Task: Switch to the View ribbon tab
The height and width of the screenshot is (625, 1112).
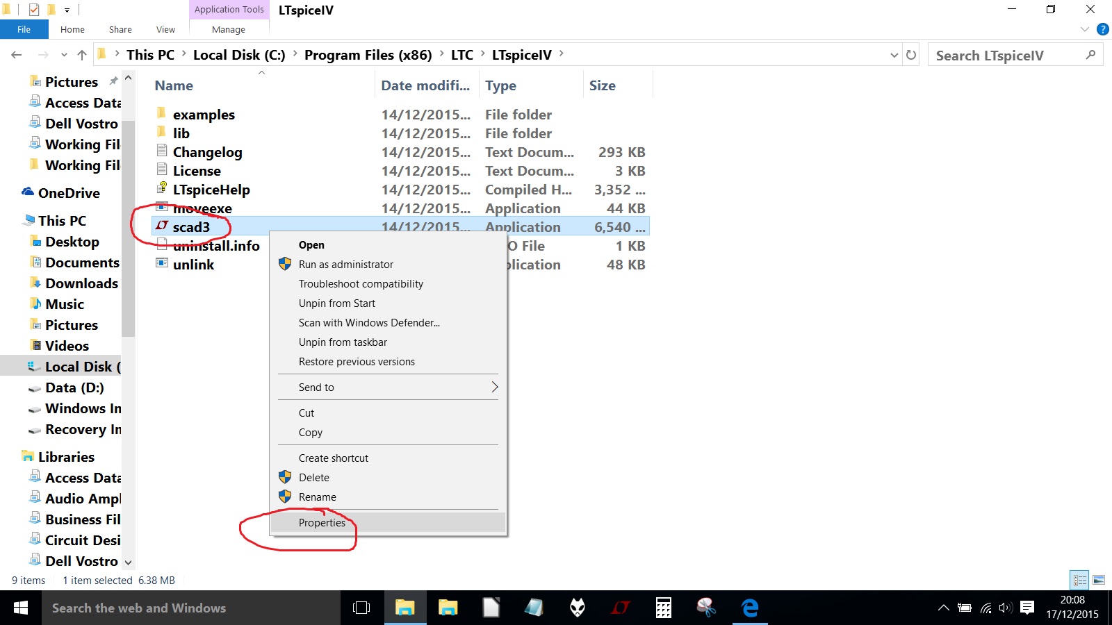Action: click(165, 29)
